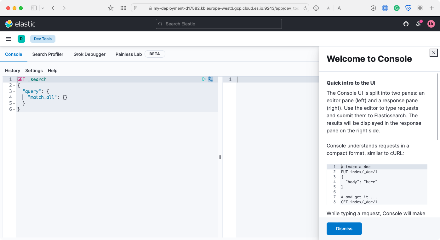Switch to the Search Profiler tab
Viewport: 440px width, 240px height.
(48, 54)
